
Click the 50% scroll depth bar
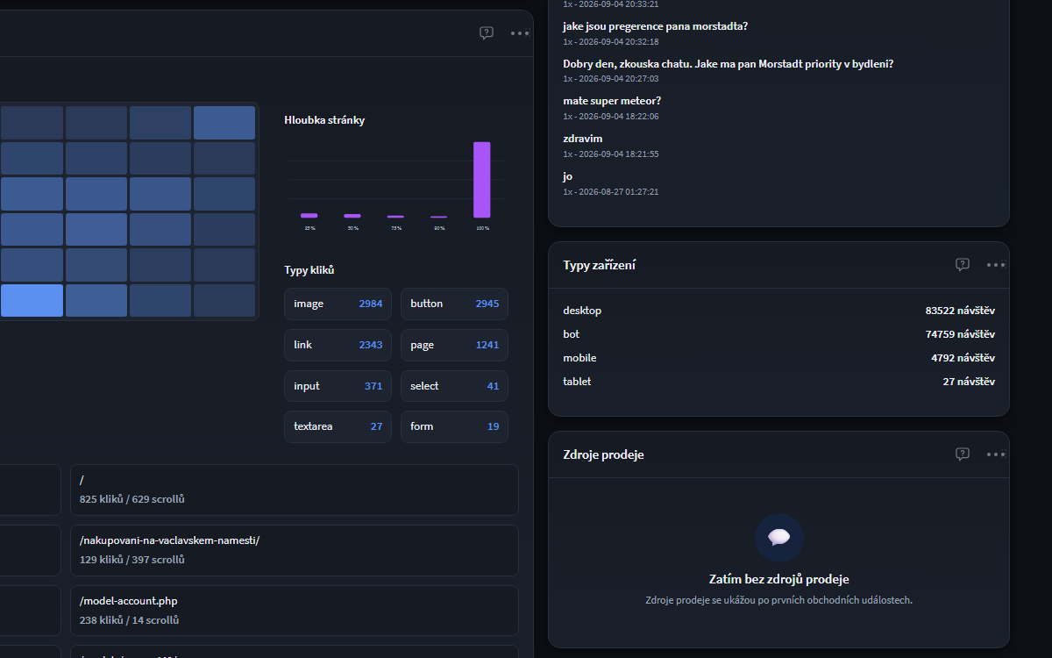point(352,216)
